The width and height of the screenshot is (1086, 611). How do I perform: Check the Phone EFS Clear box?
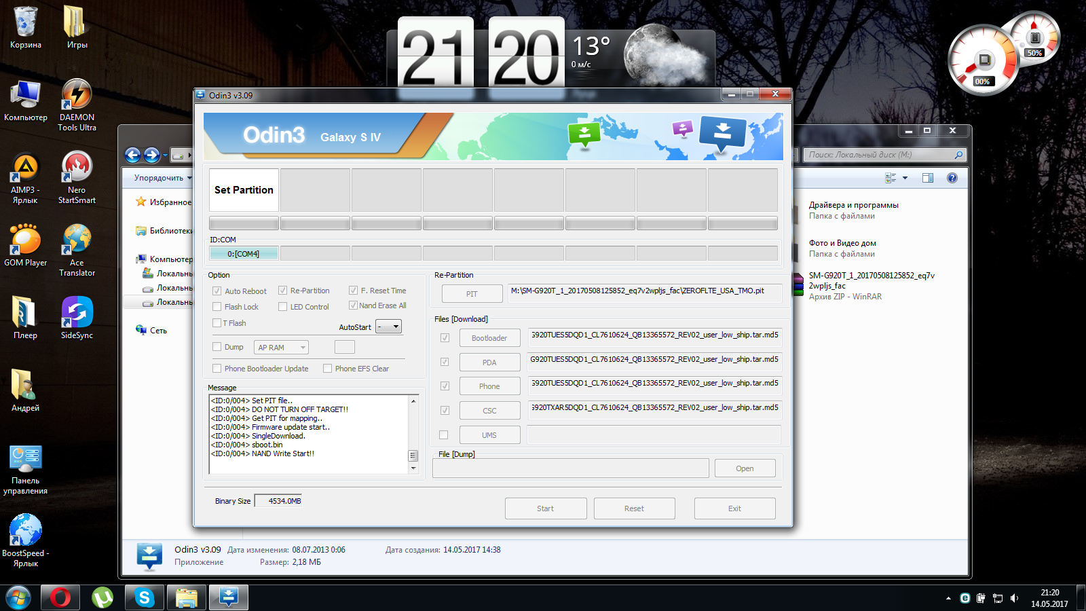(328, 369)
